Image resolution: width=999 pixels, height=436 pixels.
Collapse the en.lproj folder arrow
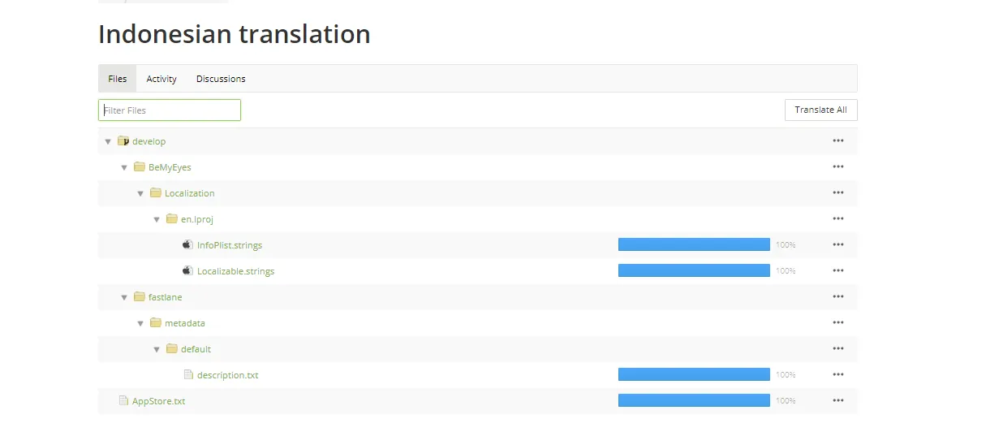(x=157, y=219)
